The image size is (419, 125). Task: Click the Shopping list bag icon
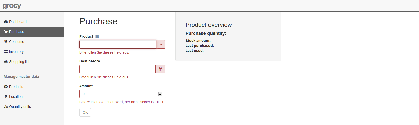(6, 62)
